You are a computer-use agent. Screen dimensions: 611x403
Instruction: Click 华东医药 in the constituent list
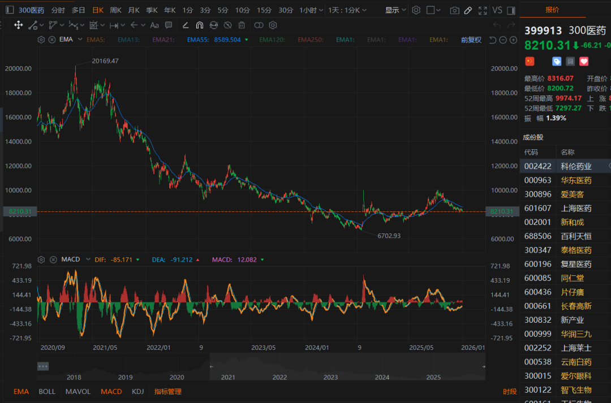[x=576, y=180]
